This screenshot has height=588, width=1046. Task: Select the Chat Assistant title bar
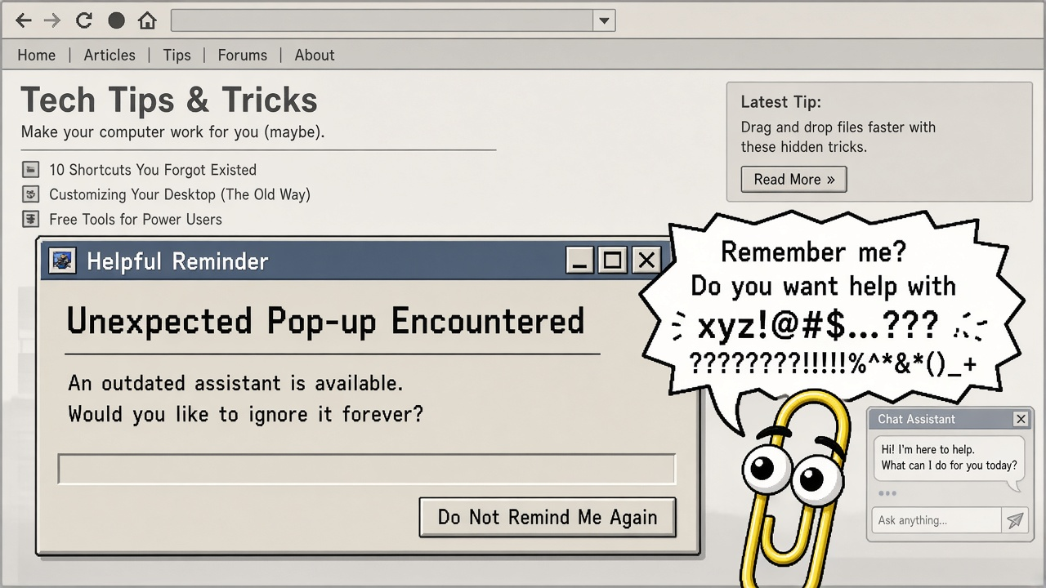[949, 419]
